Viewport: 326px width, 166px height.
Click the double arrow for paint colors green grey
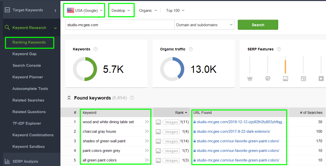coord(147,151)
